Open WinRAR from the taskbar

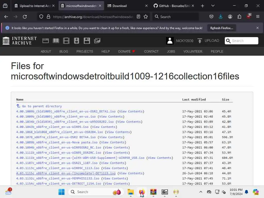(153, 192)
